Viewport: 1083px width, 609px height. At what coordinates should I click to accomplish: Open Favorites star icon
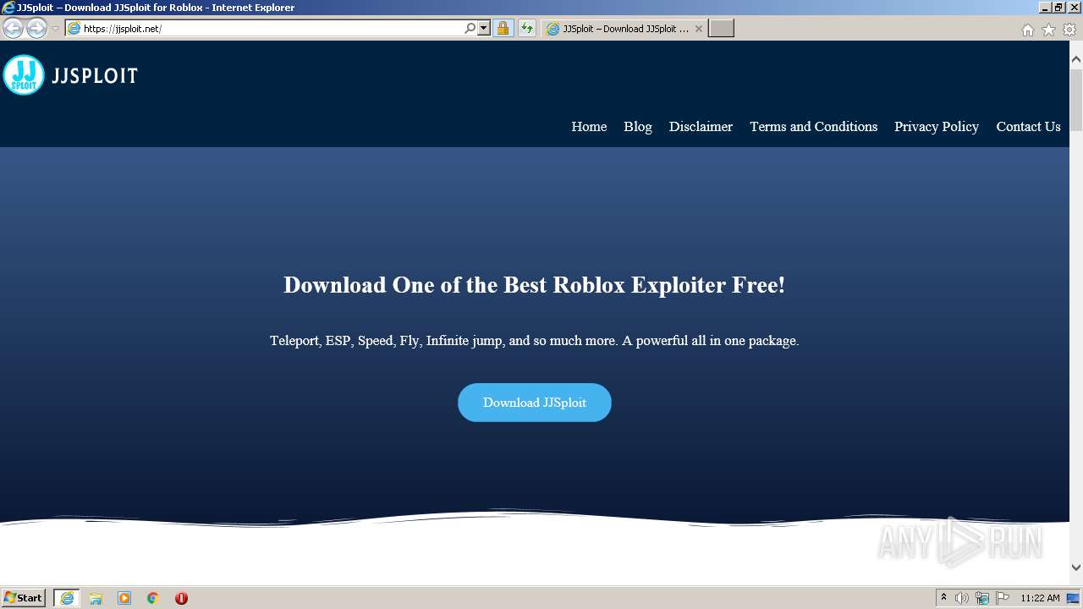click(1048, 30)
